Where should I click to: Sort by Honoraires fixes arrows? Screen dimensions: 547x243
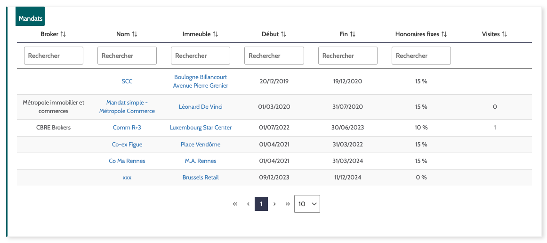click(444, 34)
